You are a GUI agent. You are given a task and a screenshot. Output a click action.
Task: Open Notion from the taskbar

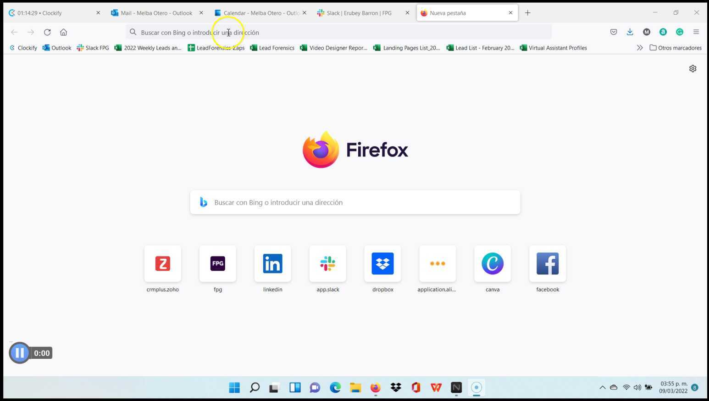[x=456, y=388]
